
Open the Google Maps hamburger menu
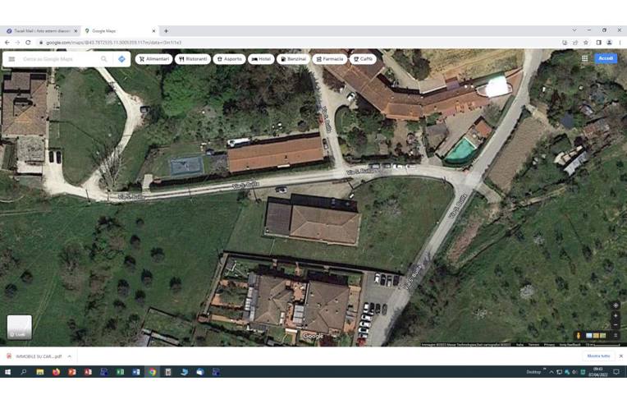point(11,59)
